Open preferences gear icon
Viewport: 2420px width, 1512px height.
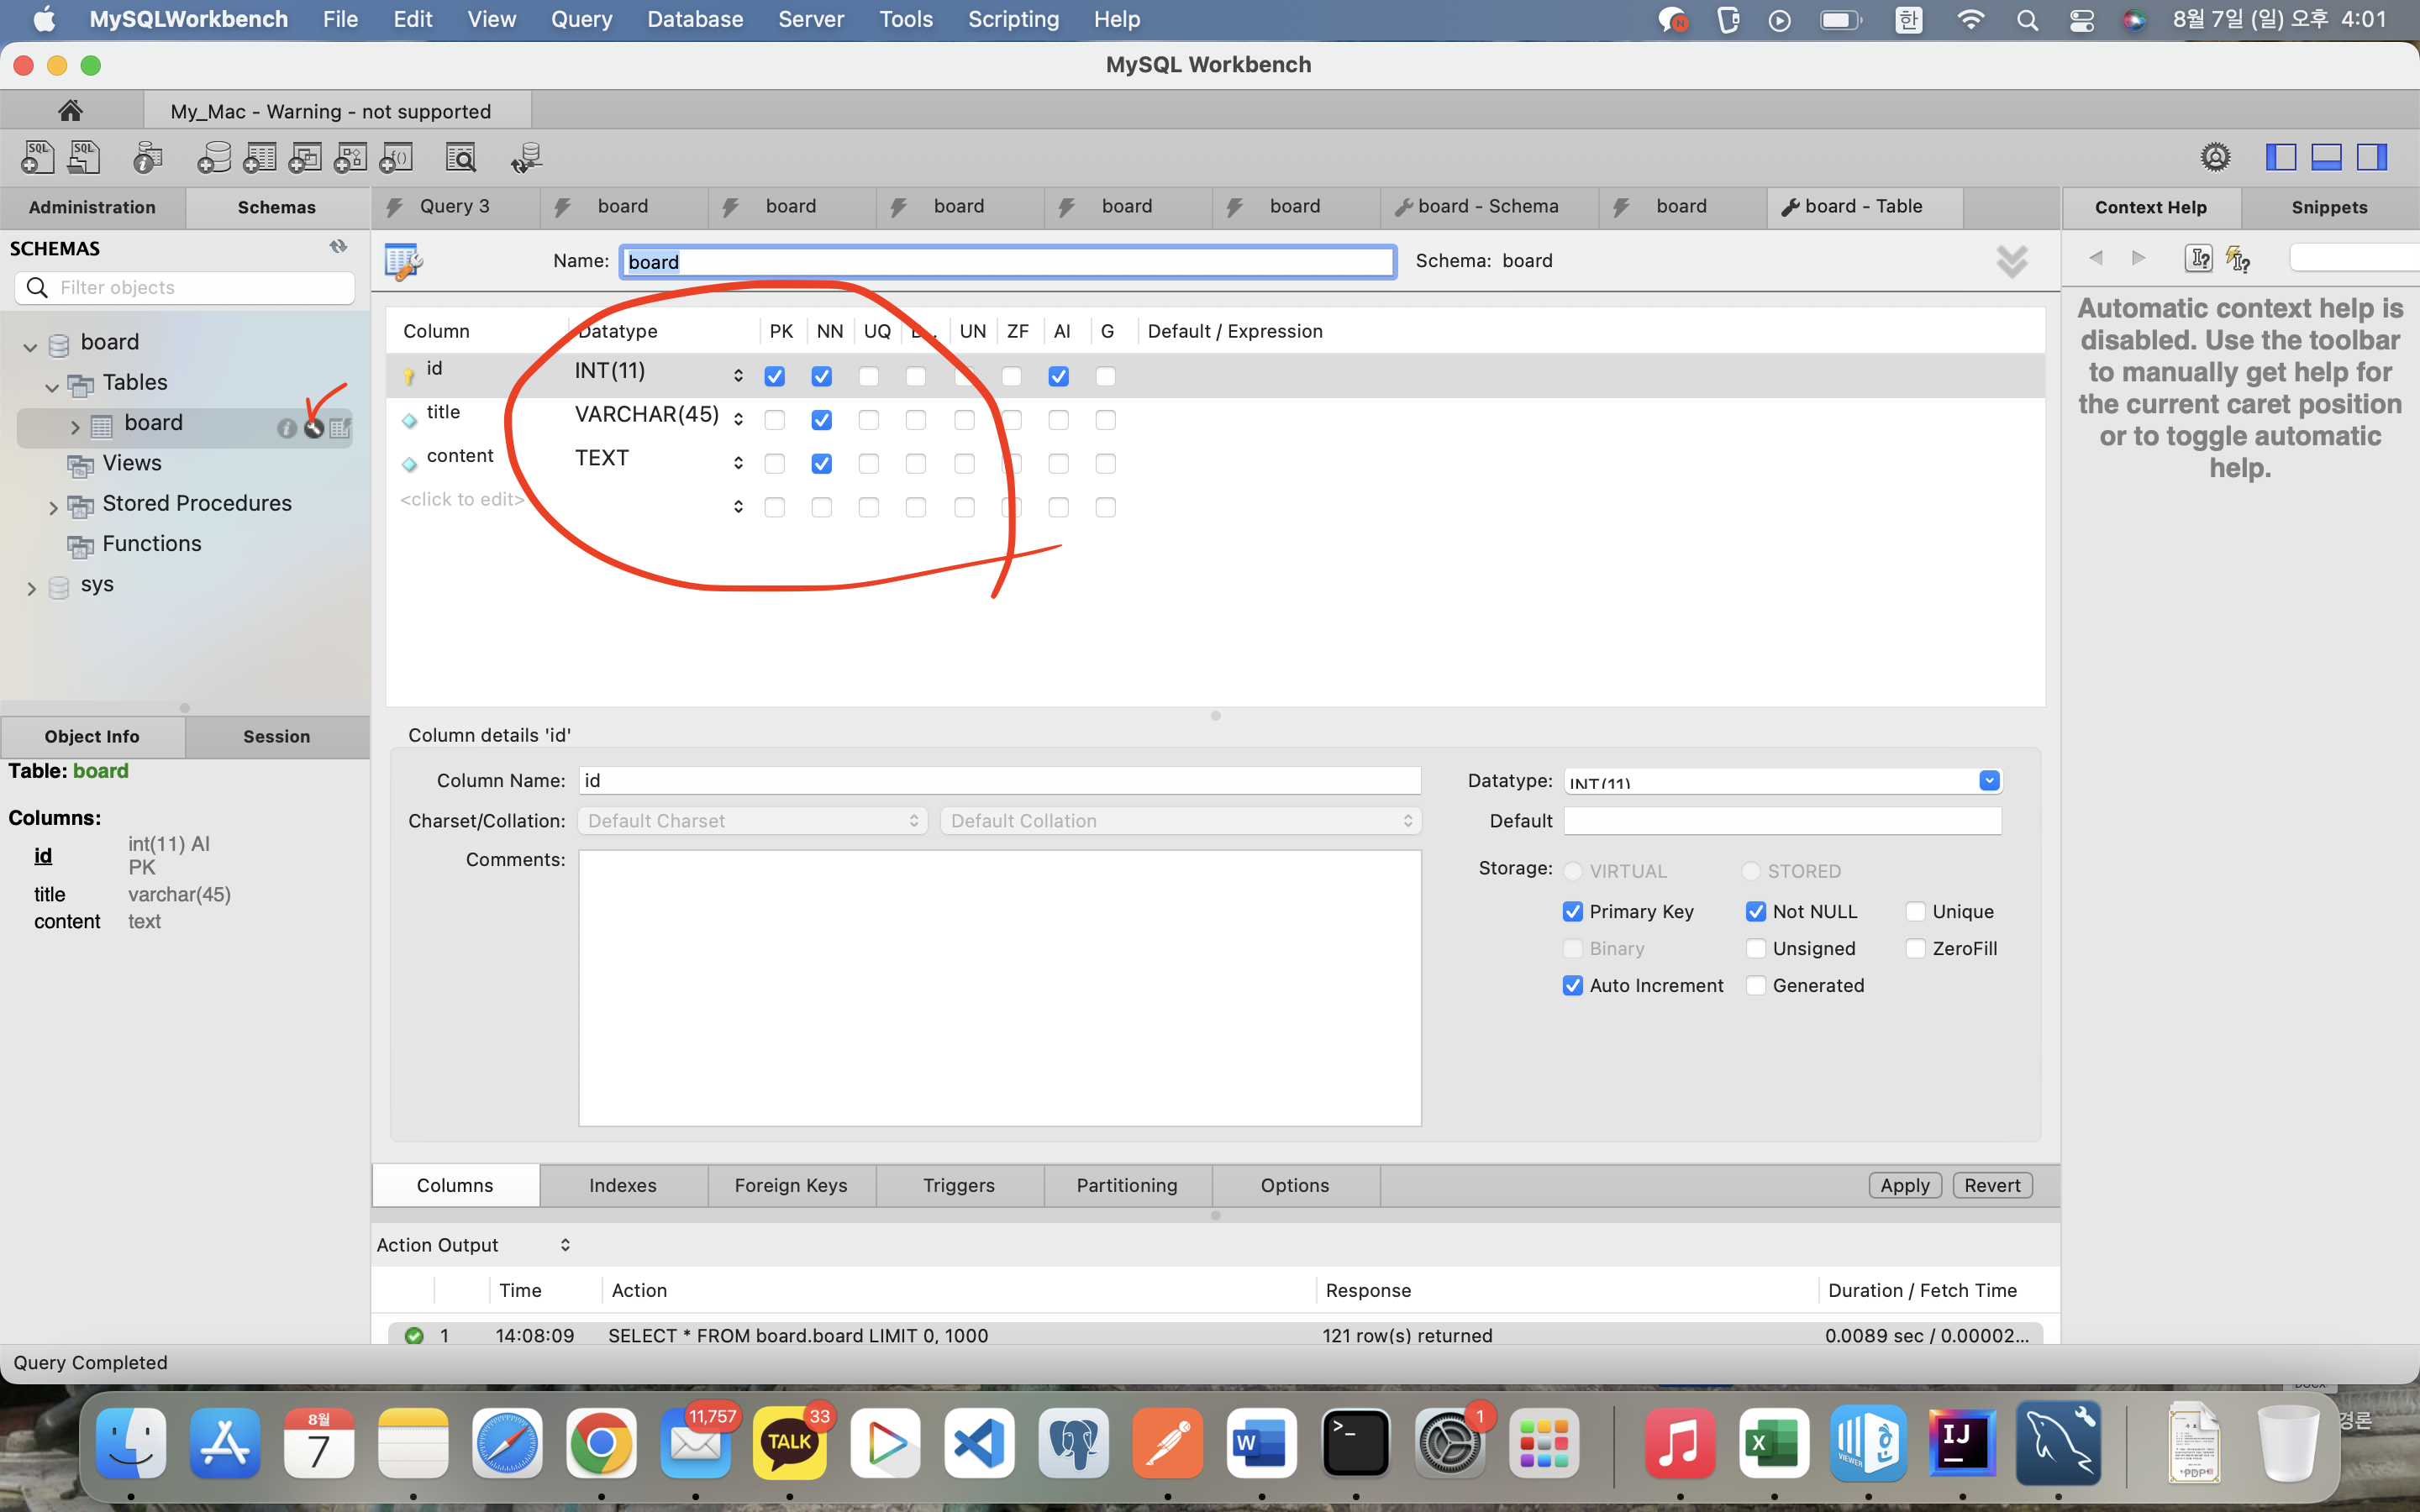click(x=2215, y=157)
